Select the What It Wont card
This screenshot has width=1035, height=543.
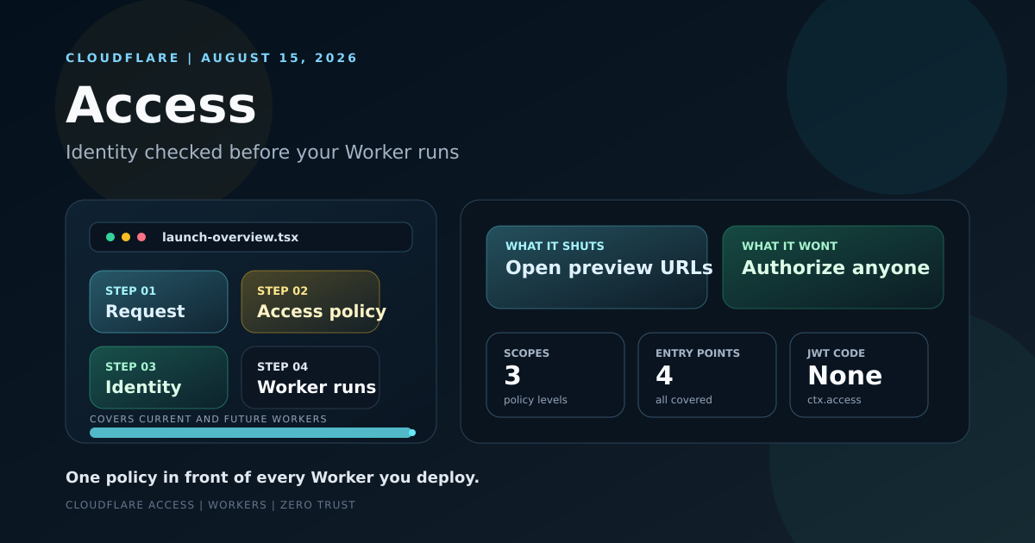tap(833, 267)
